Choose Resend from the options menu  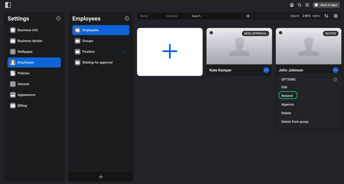pyautogui.click(x=287, y=96)
